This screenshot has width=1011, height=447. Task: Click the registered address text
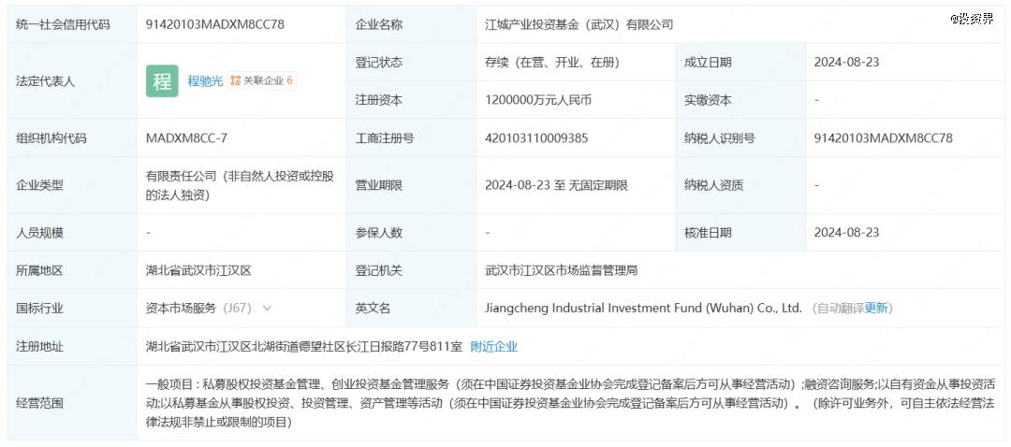pos(304,346)
